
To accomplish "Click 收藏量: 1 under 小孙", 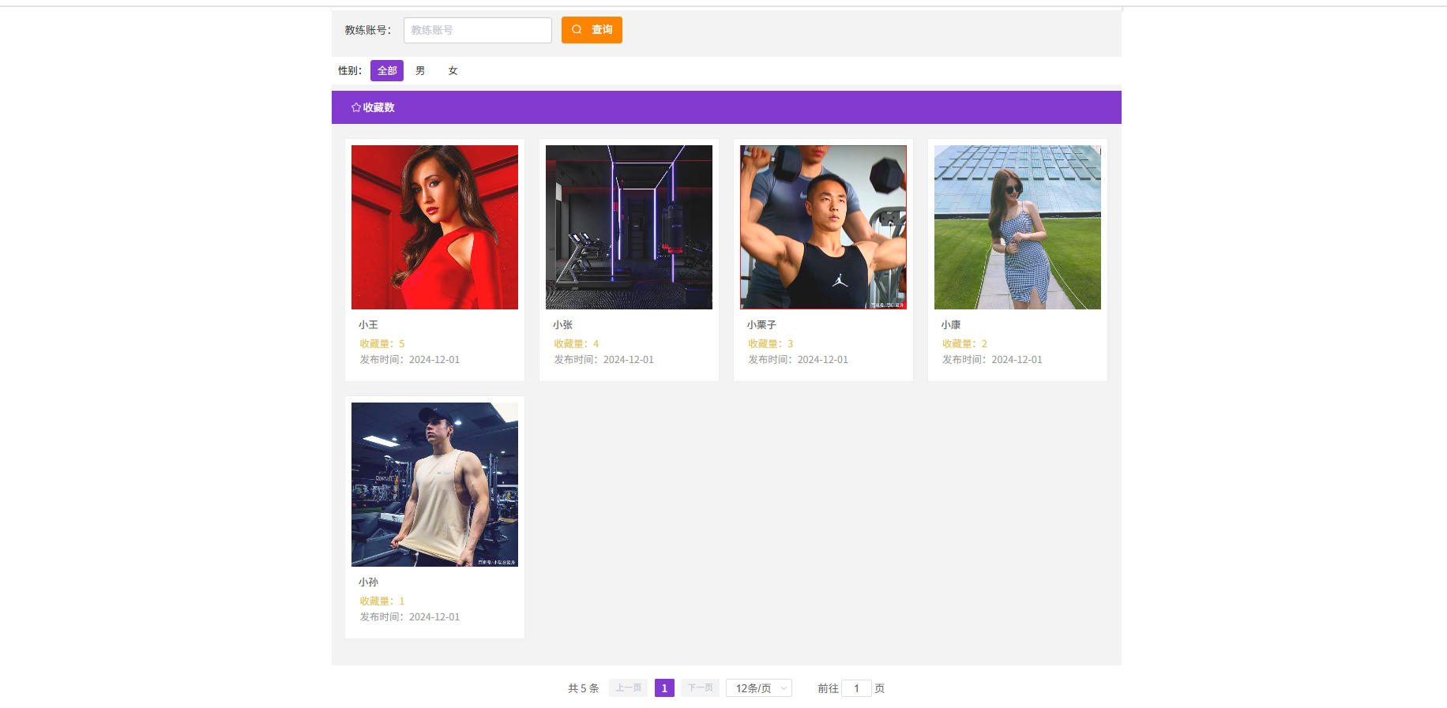I will coord(382,601).
